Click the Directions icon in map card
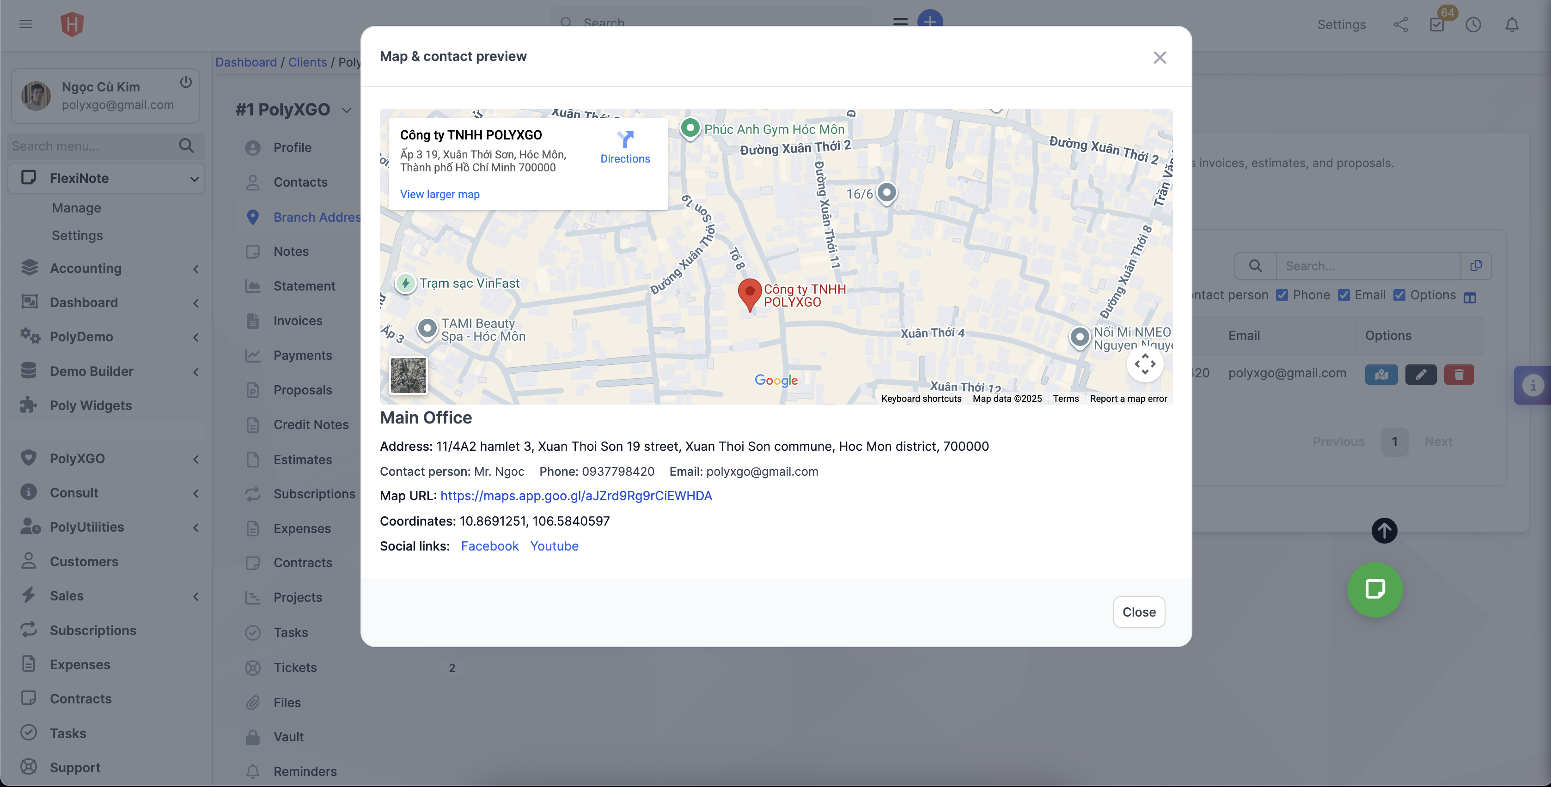 point(625,140)
